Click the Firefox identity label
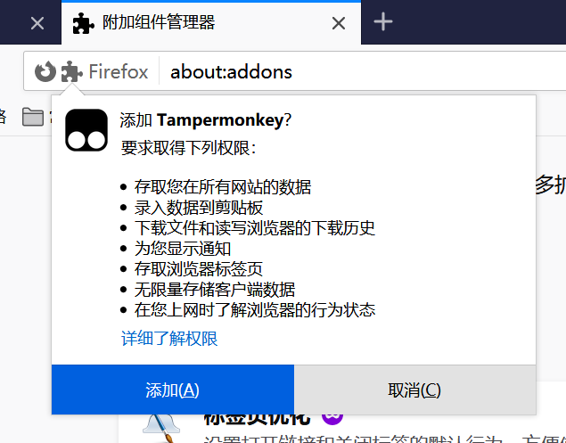Screen dimensions: 566x443 [119, 71]
